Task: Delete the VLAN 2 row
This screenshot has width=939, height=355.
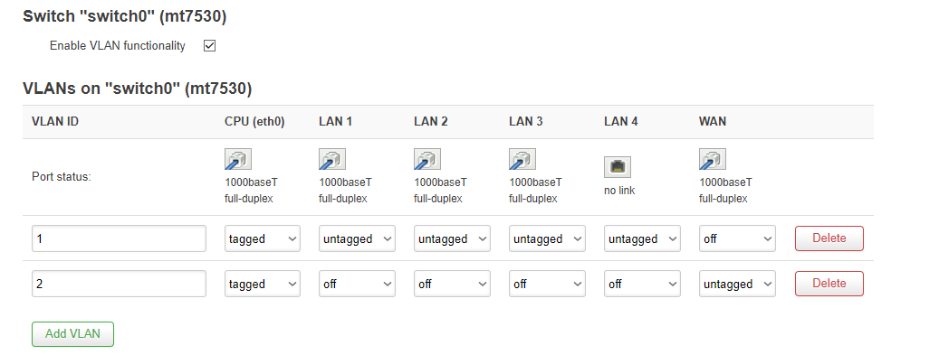Action: pyautogui.click(x=829, y=284)
